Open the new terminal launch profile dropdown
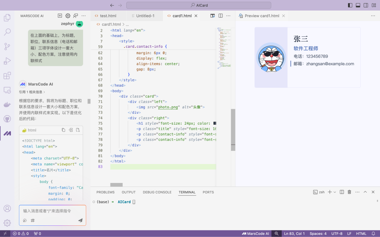Viewport: 380px width, 237px height. (335, 192)
